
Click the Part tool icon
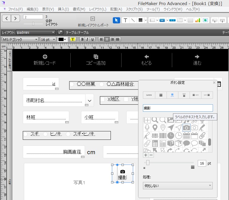coord(222,20)
